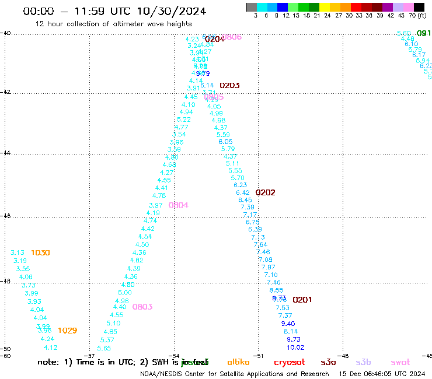Click the wave height value 4.24
432x379 pixels.
pyautogui.click(x=47, y=339)
